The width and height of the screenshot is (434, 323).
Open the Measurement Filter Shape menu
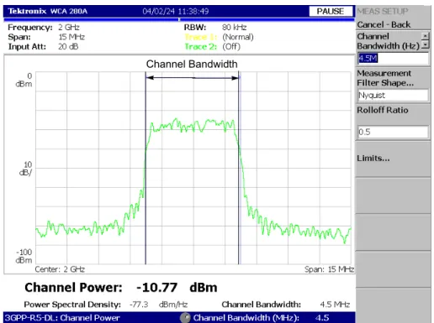pyautogui.click(x=385, y=78)
